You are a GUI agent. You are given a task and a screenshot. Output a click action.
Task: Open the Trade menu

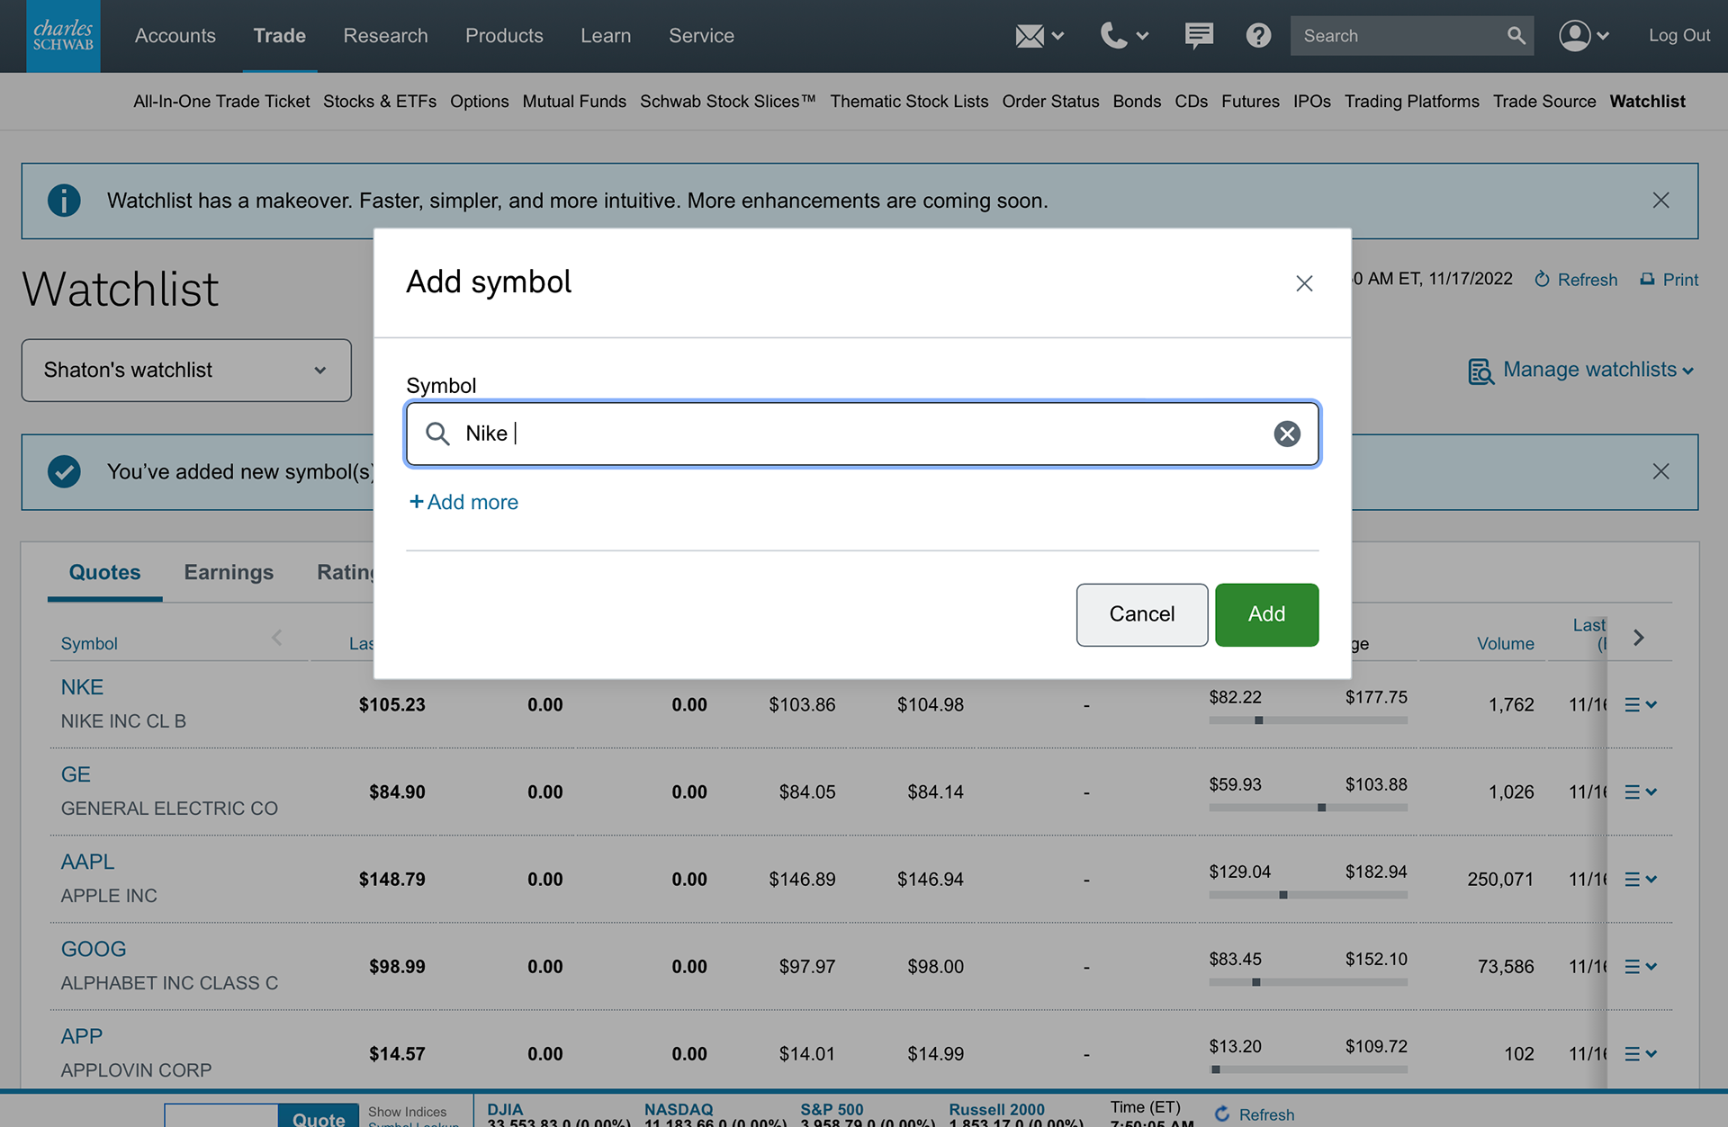(280, 36)
